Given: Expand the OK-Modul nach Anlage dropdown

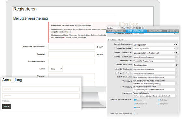Looking at the screenshot, I should pos(154,49).
